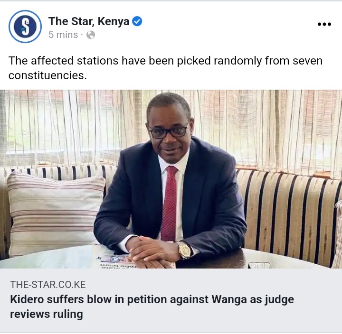Open The Star, Kenya page name
This screenshot has width=342, height=334.
pos(89,21)
